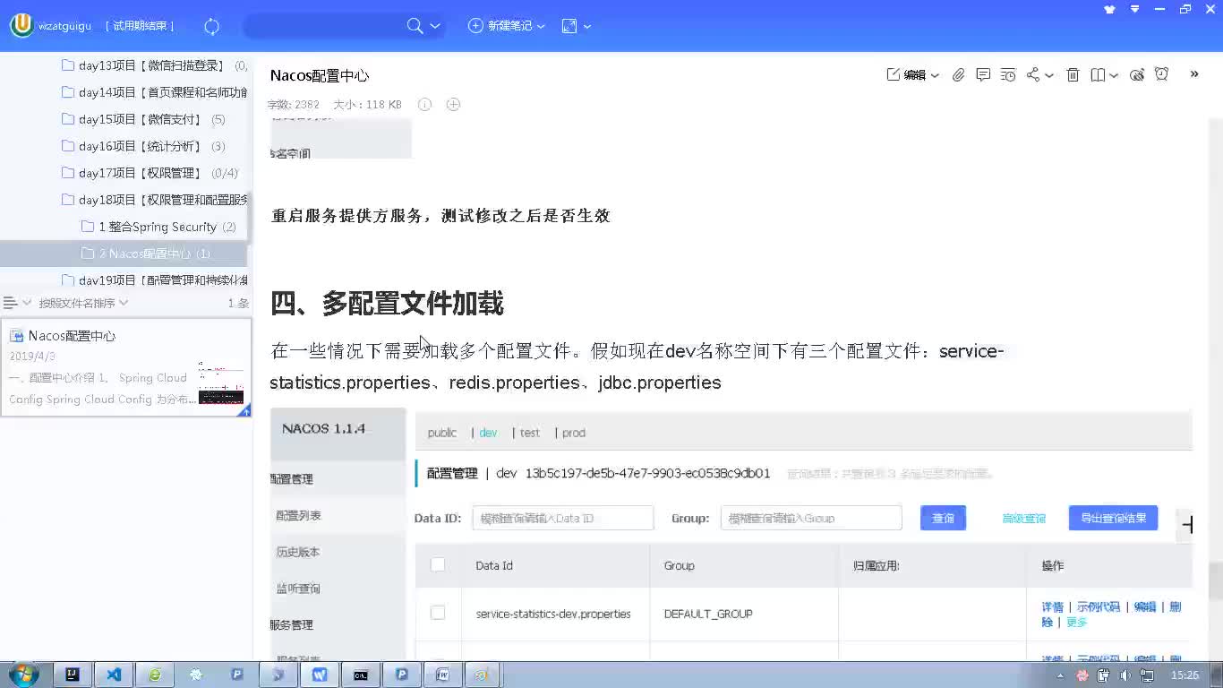
Task: Switch to dev namespace tab
Action: 488,433
